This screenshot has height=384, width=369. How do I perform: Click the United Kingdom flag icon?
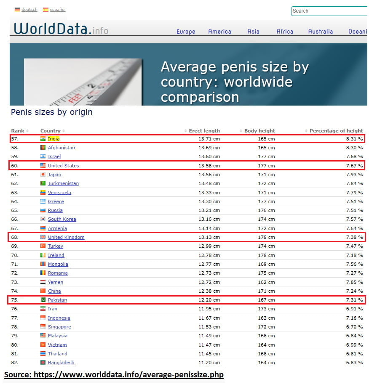pos(43,237)
